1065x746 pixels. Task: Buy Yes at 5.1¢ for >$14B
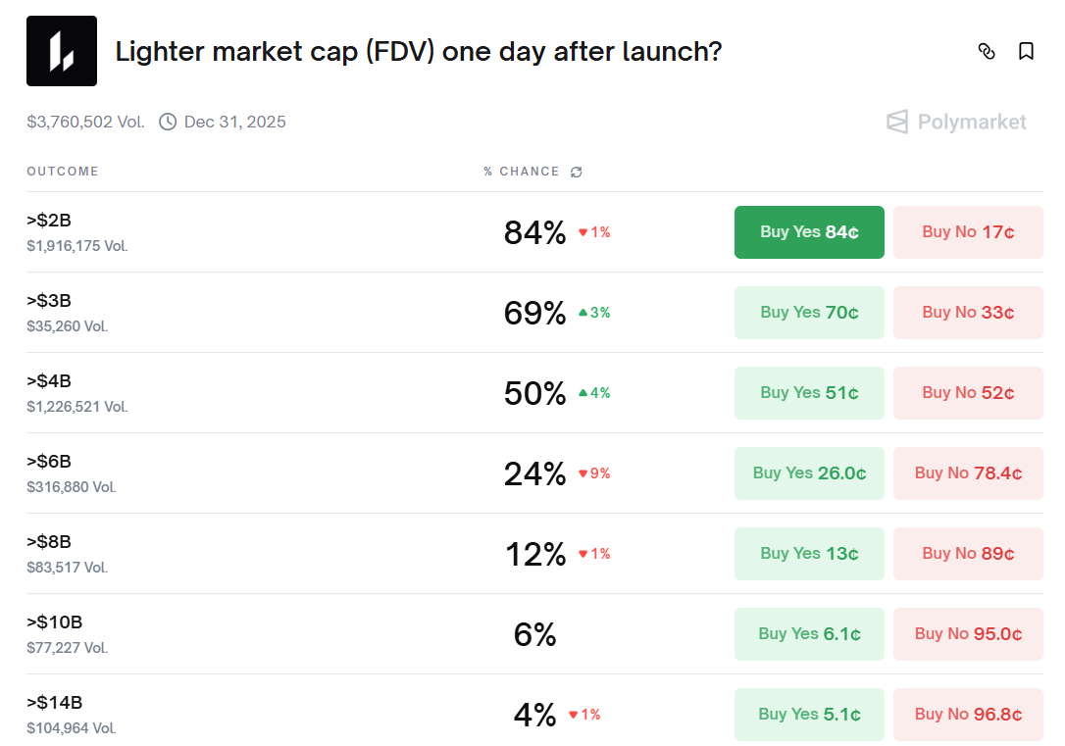tap(809, 715)
